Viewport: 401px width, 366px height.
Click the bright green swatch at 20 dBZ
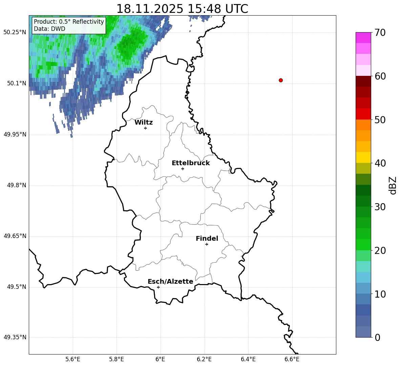[x=363, y=244]
